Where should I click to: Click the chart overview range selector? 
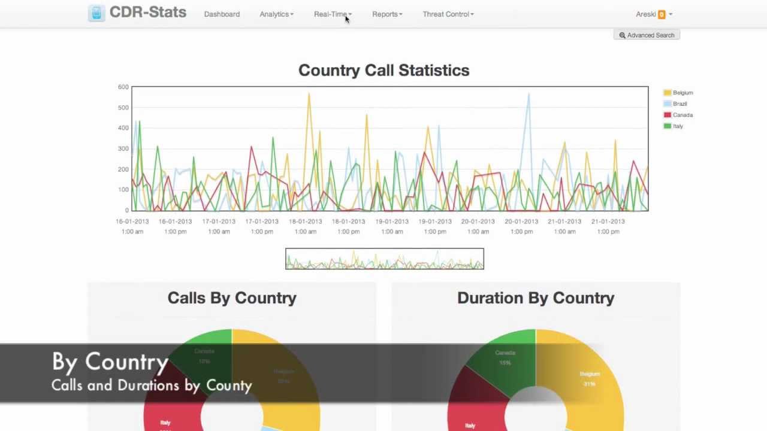[385, 259]
